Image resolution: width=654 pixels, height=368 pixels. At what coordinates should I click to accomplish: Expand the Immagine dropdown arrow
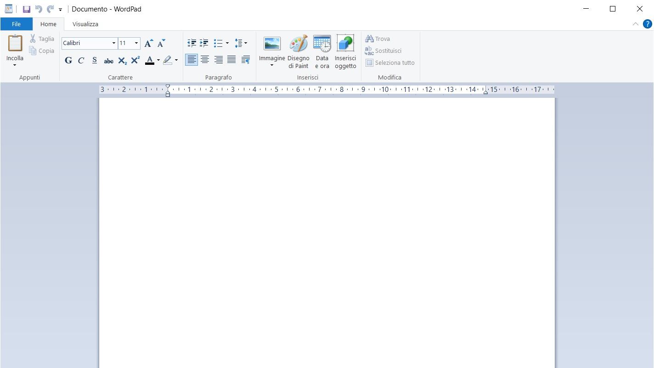[272, 65]
